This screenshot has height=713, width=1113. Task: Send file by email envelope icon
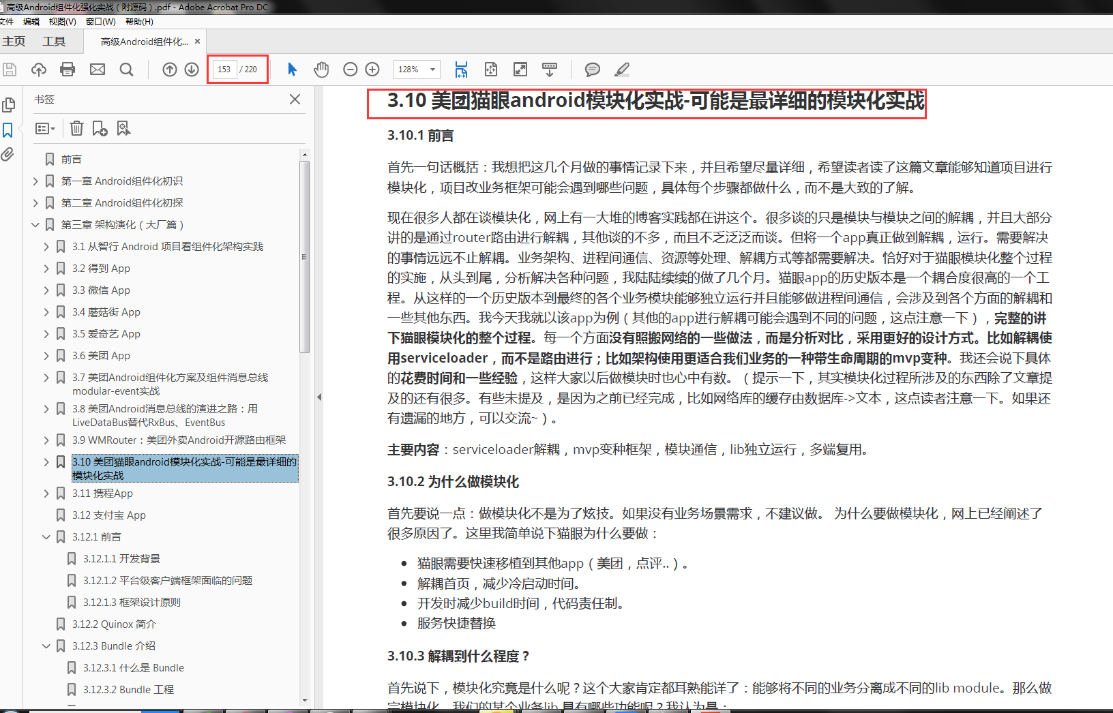(98, 69)
